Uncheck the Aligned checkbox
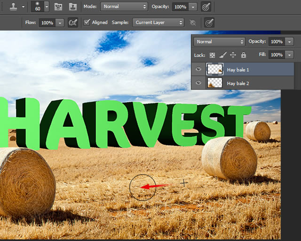301x241 pixels. pos(87,23)
